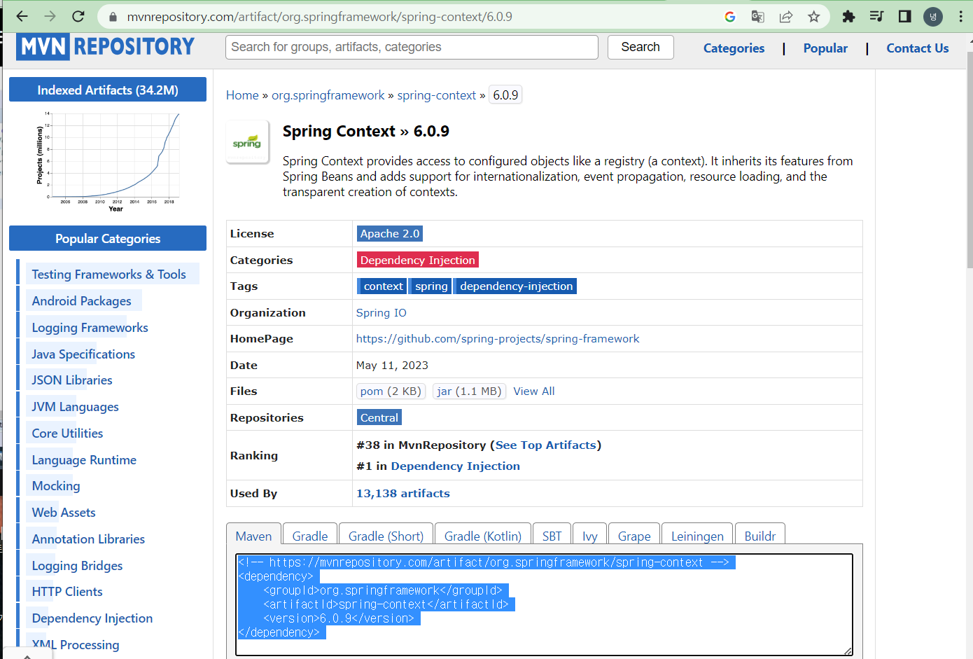Go back with browser back arrow
The image size is (973, 659).
[x=22, y=16]
